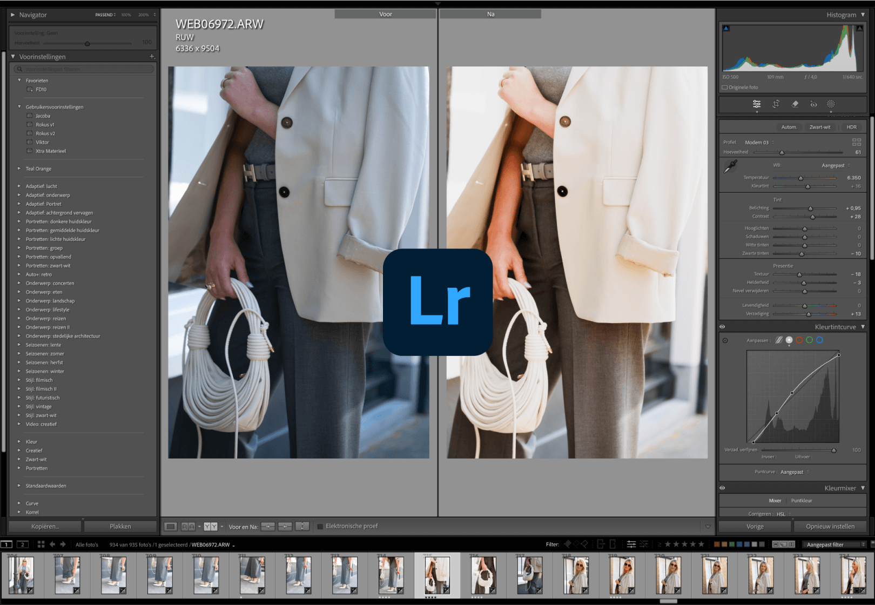Open the Profiel Modern 03 dropdown
This screenshot has height=605, width=875.
[759, 143]
